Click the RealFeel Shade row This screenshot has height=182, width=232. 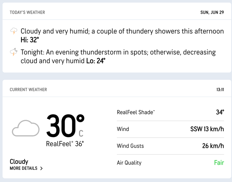click(x=170, y=112)
